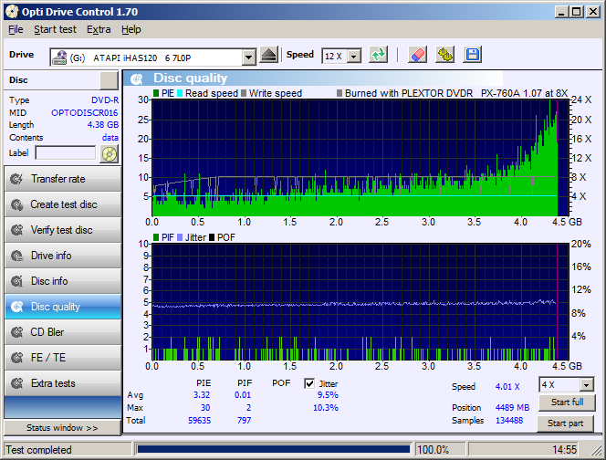Click the green PIF legend swatch
The width and height of the screenshot is (606, 460).
click(x=156, y=237)
